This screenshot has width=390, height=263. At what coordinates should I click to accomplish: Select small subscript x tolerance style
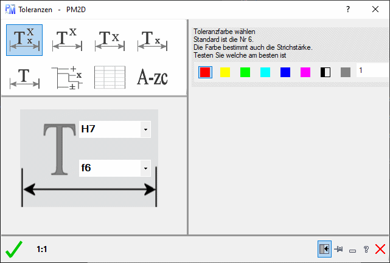(152, 40)
